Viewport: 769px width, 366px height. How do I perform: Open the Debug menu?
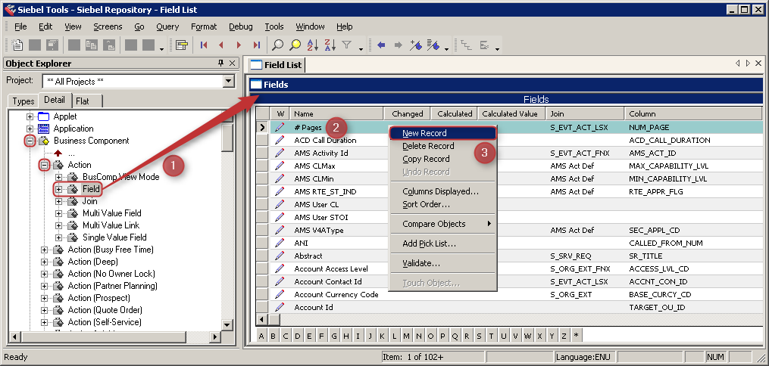coord(241,26)
